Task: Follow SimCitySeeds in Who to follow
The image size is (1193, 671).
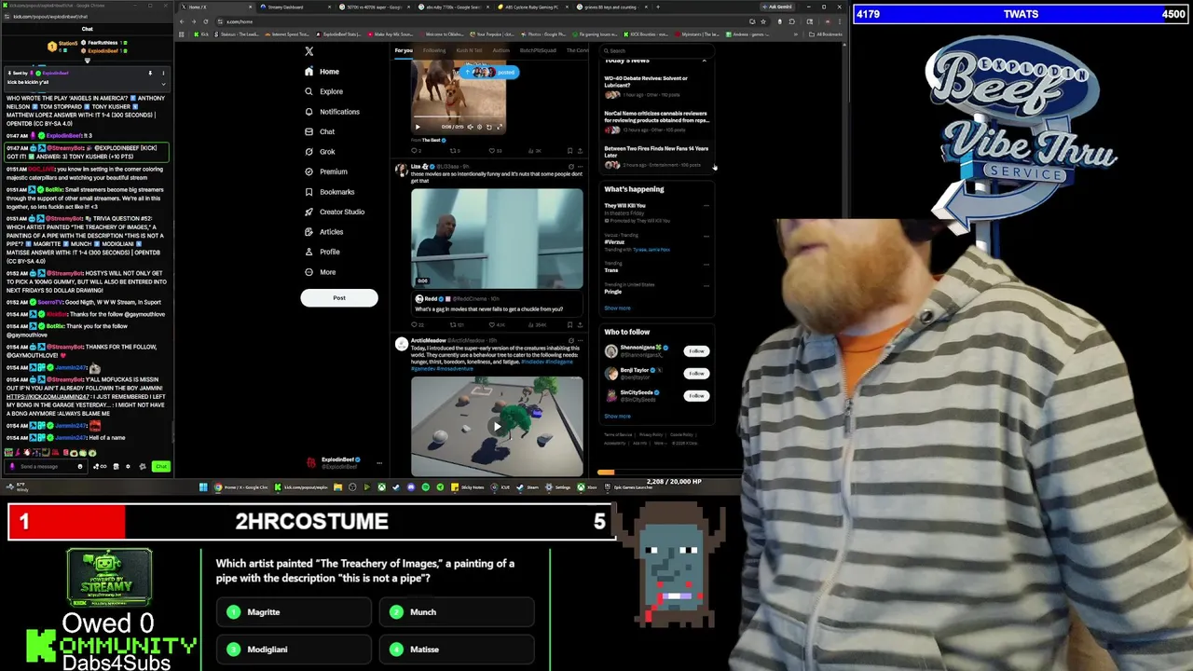Action: 696,396
